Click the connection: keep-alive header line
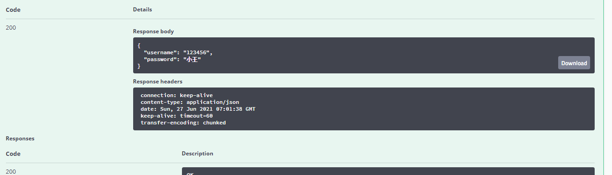 176,95
